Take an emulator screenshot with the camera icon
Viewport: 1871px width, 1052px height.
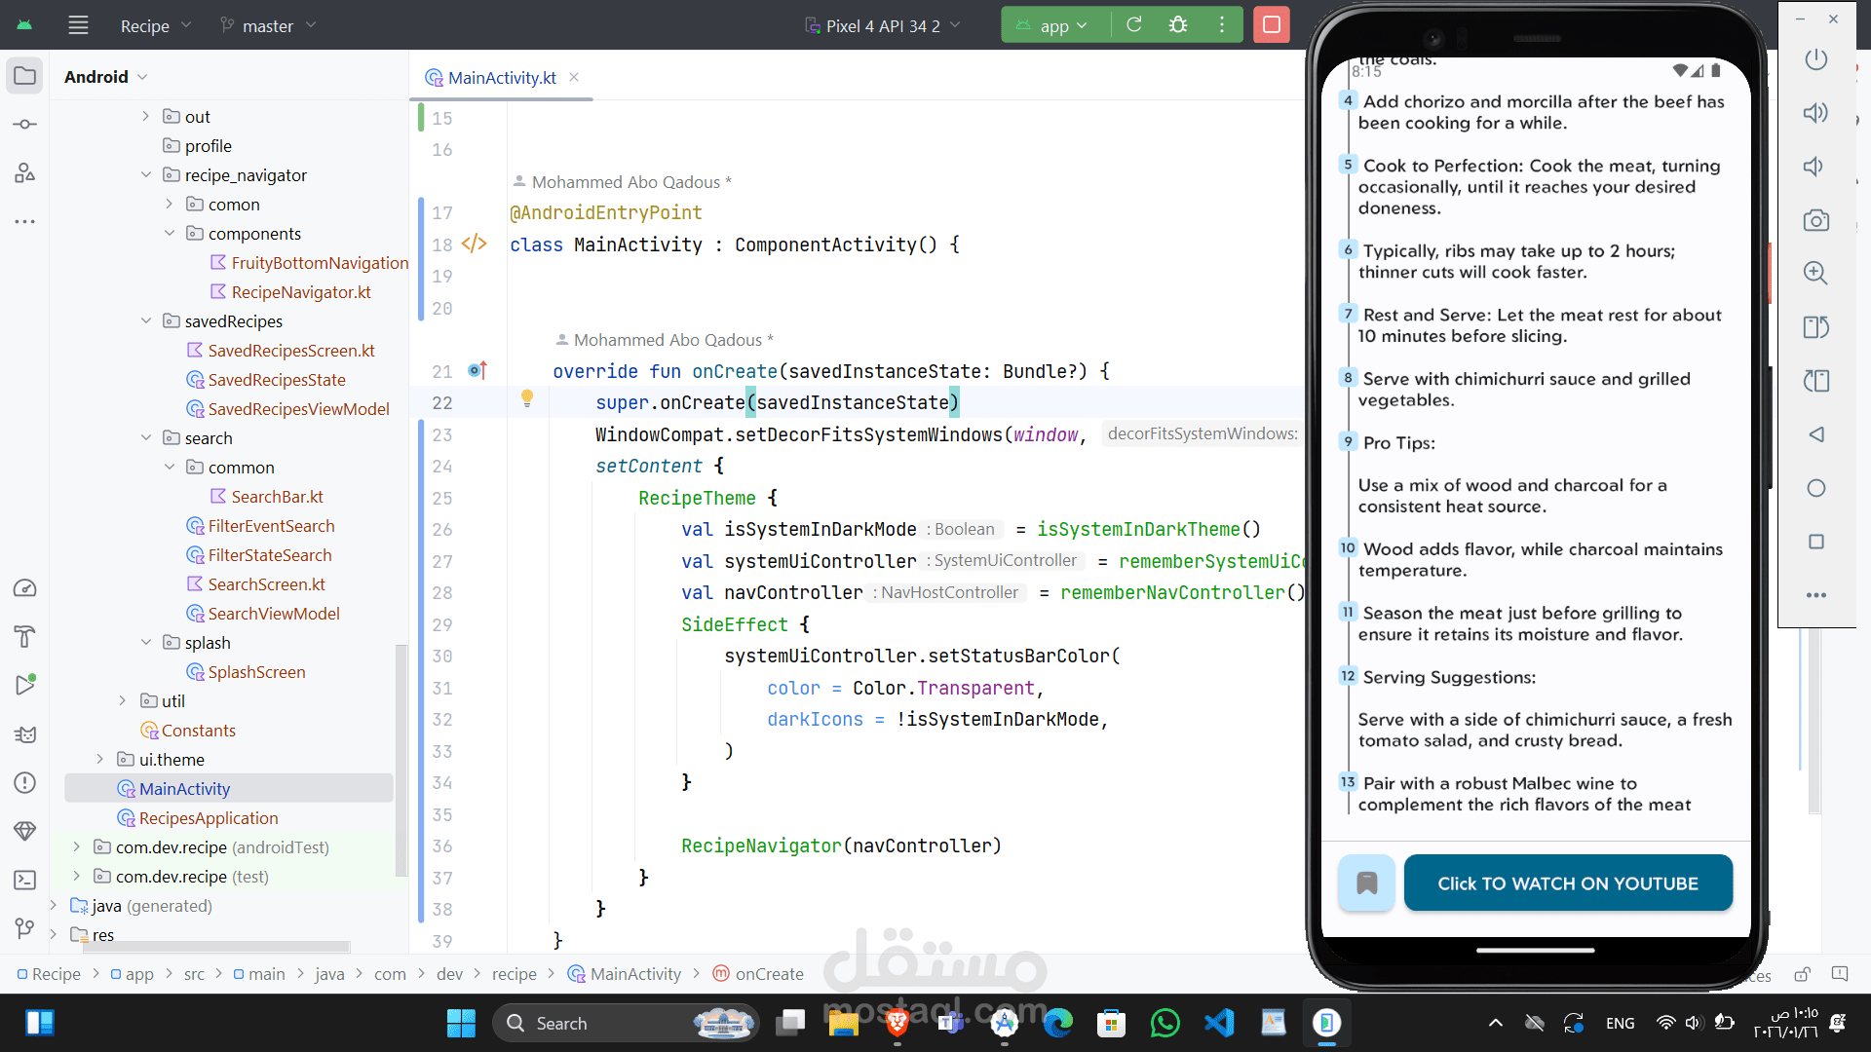tap(1815, 220)
